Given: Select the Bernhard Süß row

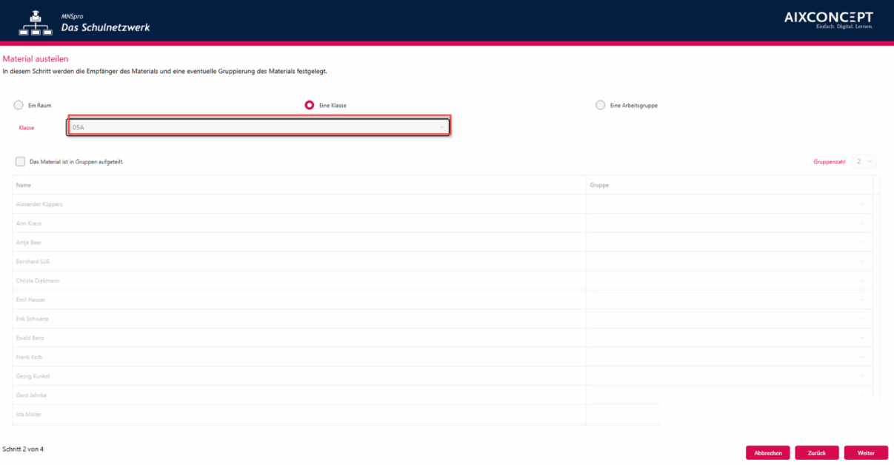Looking at the screenshot, I should [x=33, y=262].
